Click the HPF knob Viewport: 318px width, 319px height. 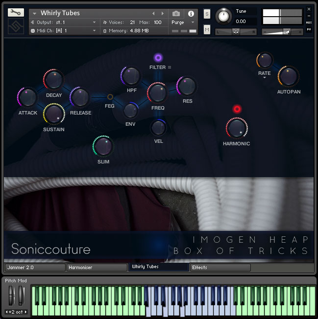pyautogui.click(x=131, y=76)
